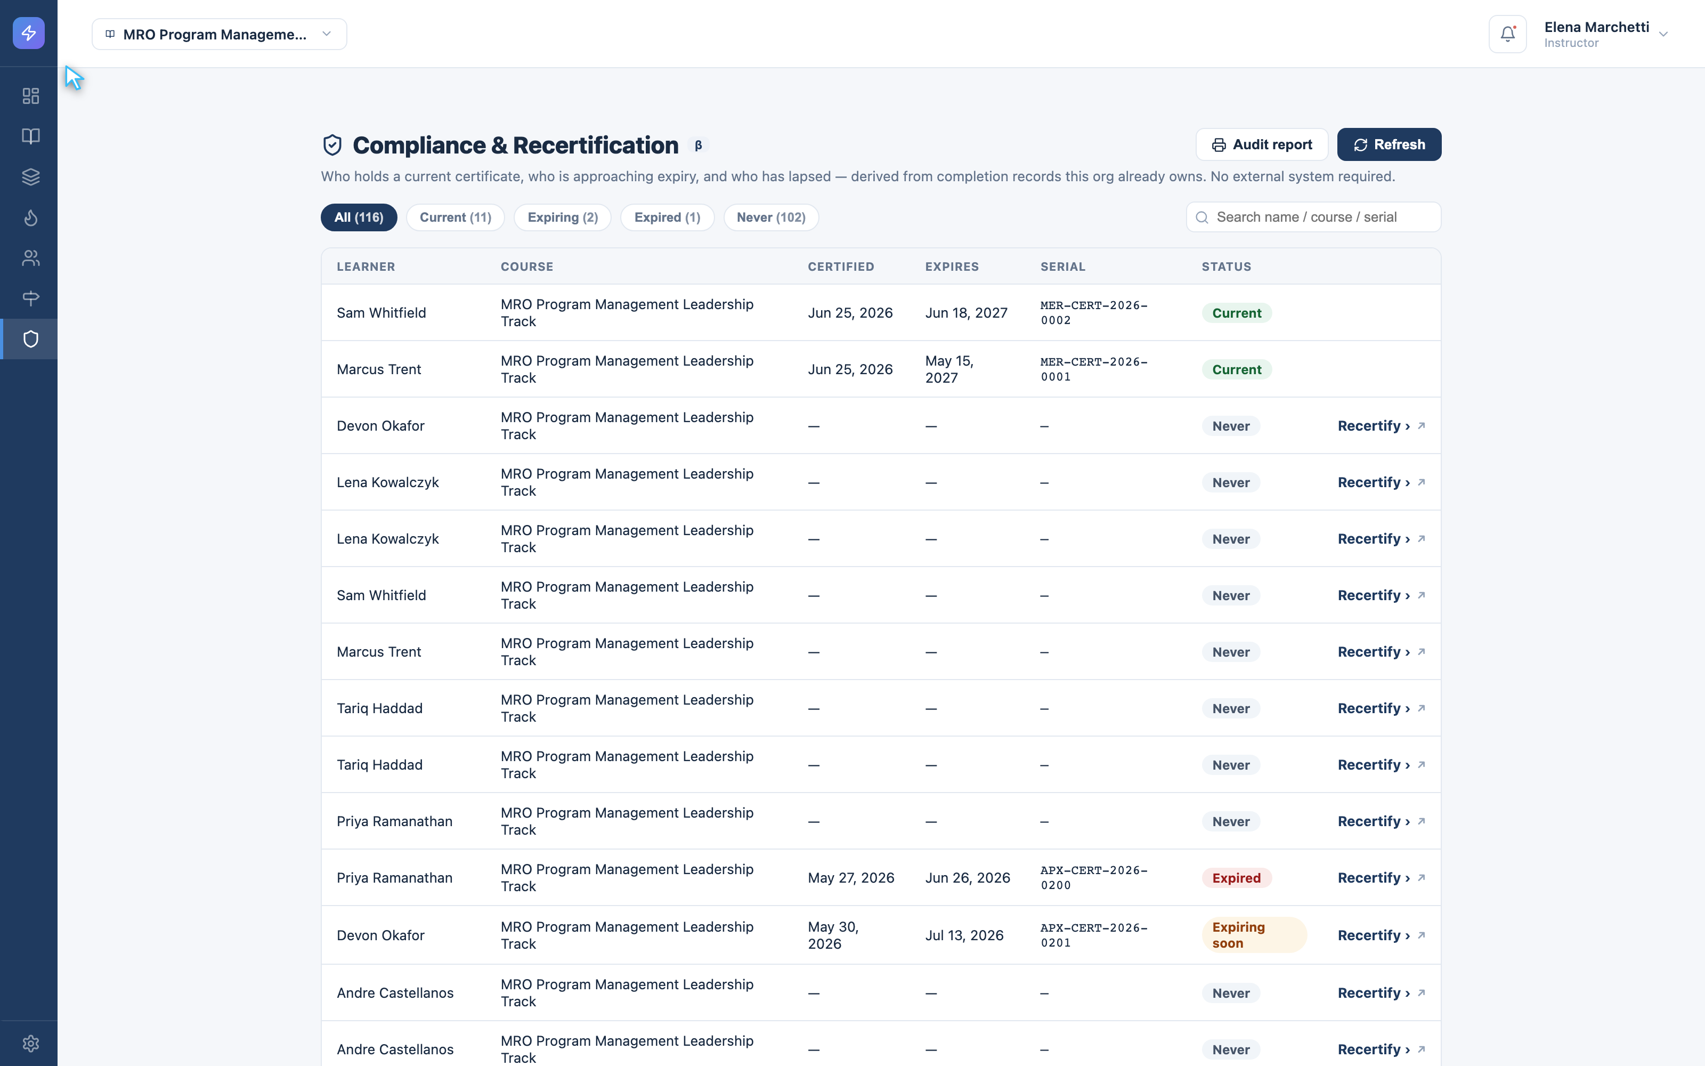The width and height of the screenshot is (1705, 1066).
Task: Click the CERTIFIED column header
Action: (841, 266)
